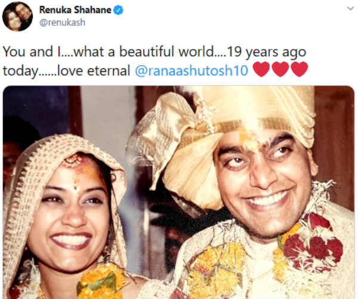Select the @renukash handle

[62, 22]
